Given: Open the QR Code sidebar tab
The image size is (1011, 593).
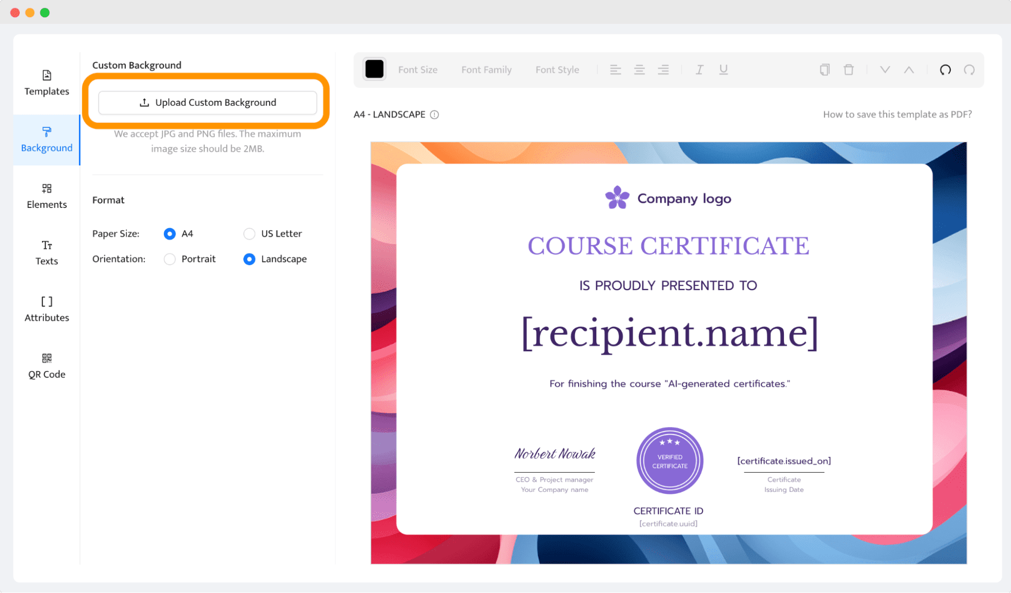Looking at the screenshot, I should coord(47,366).
